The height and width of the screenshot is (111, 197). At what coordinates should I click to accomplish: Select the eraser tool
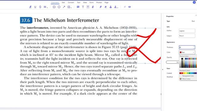106,7
